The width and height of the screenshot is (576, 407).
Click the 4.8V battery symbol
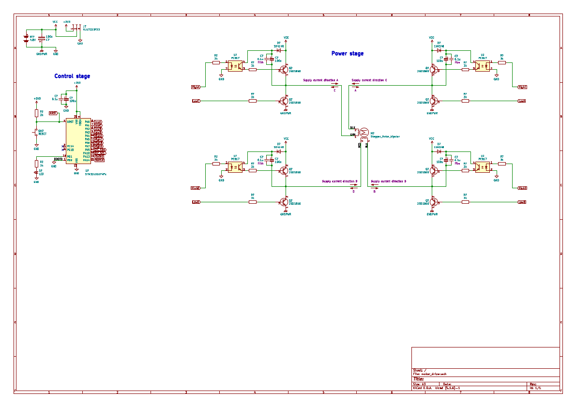(x=26, y=39)
